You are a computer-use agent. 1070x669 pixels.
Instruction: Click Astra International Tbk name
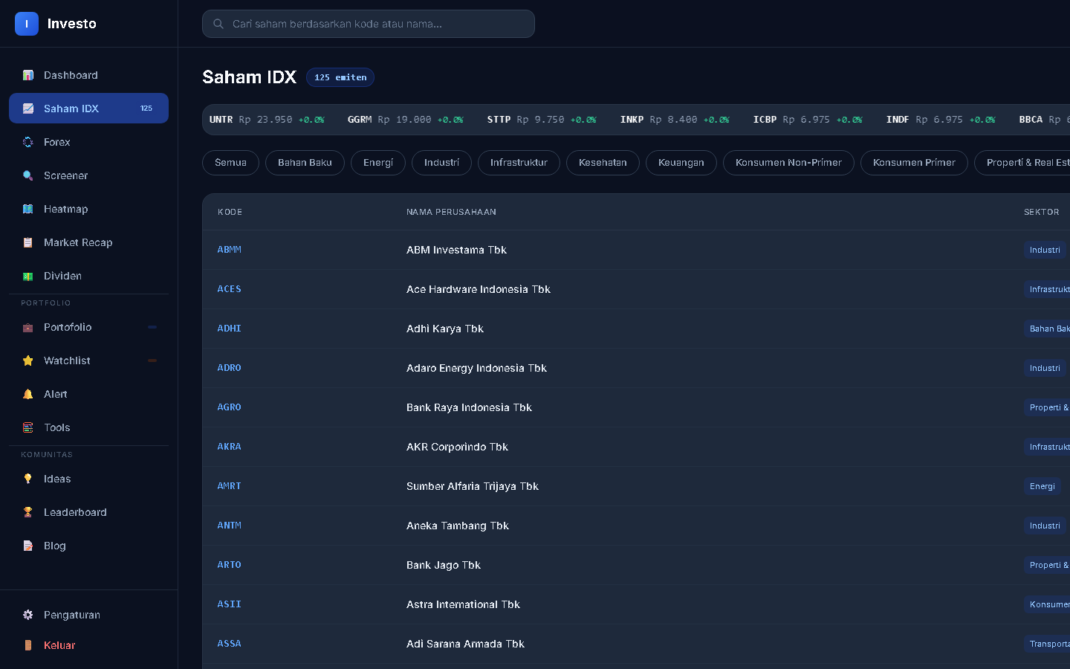coord(463,604)
